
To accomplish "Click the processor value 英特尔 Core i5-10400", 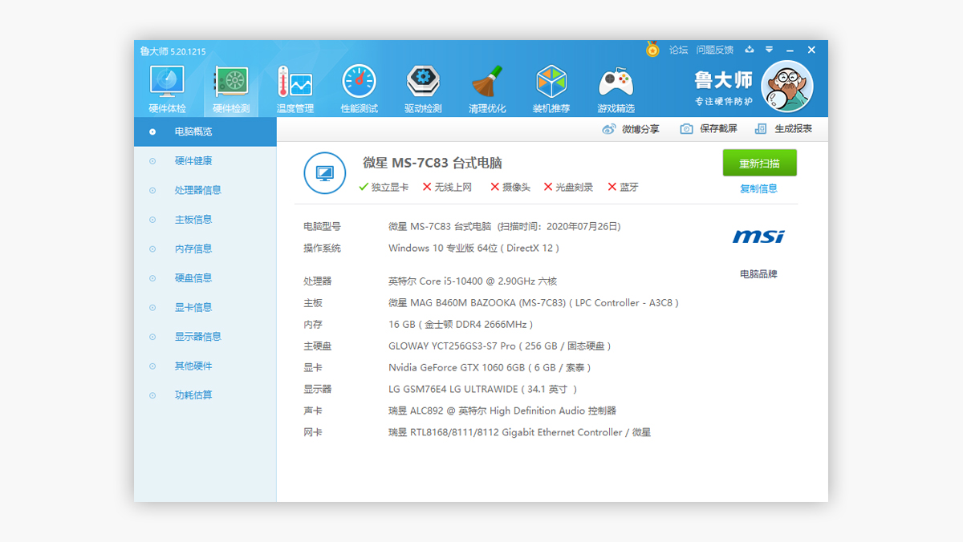I will coord(473,281).
